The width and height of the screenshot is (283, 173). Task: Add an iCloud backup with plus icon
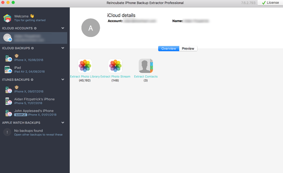click(x=32, y=48)
